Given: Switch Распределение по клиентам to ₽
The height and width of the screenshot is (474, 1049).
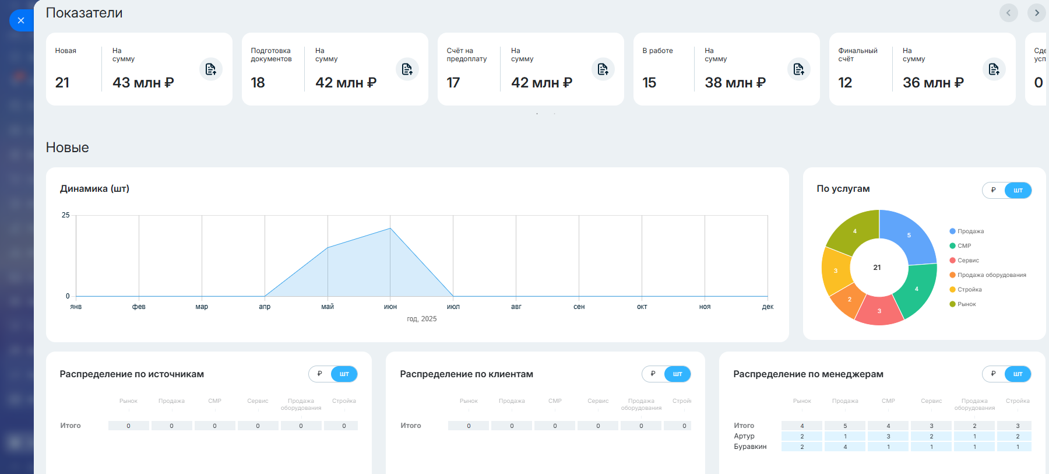Looking at the screenshot, I should [x=653, y=374].
